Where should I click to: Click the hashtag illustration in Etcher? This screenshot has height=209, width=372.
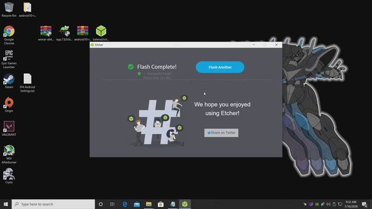[x=157, y=121]
